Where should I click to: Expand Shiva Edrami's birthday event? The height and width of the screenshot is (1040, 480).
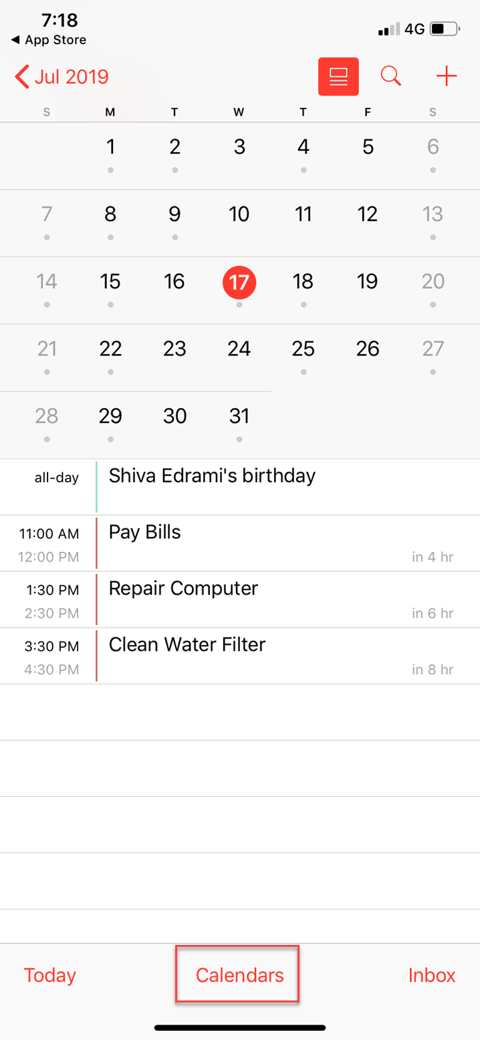coord(212,476)
